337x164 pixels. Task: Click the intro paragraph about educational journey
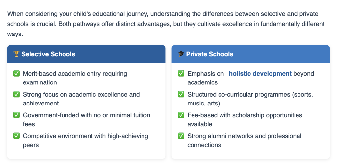[166, 24]
